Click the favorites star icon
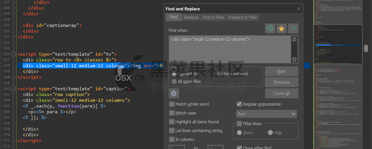Viewport: 372px width, 149px height. (x=281, y=29)
